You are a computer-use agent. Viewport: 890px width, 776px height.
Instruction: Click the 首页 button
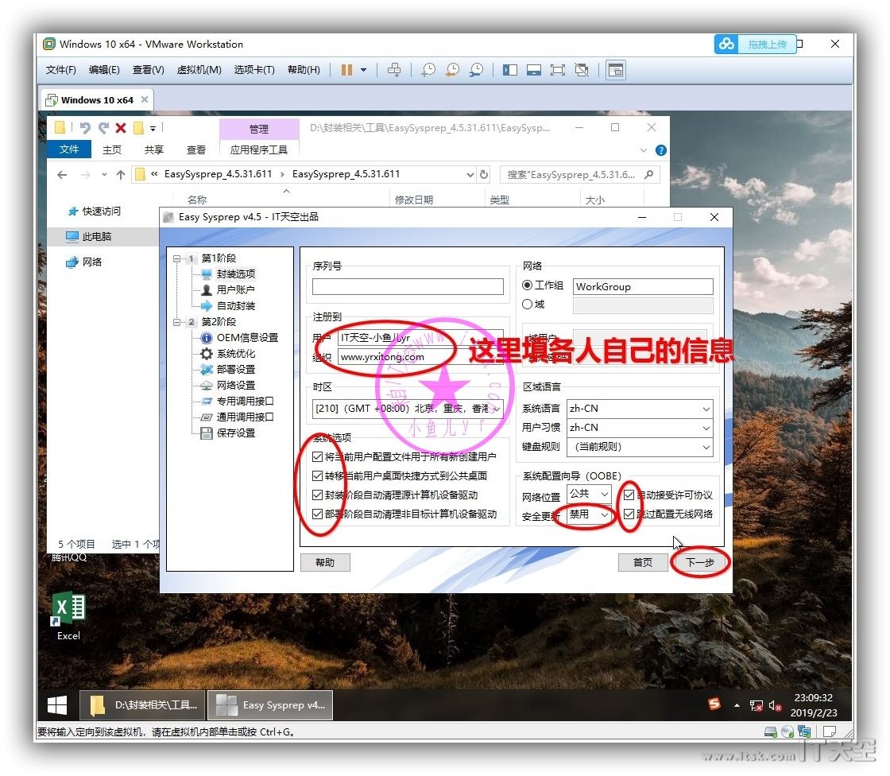[x=643, y=562]
